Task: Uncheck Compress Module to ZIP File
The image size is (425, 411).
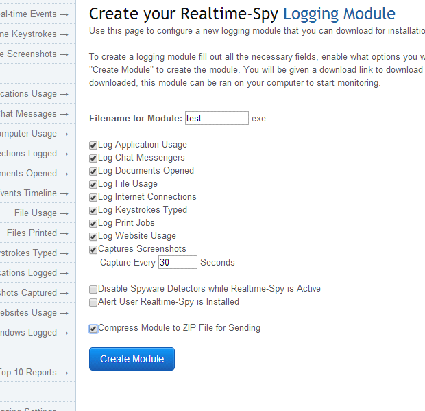Action: 93,329
